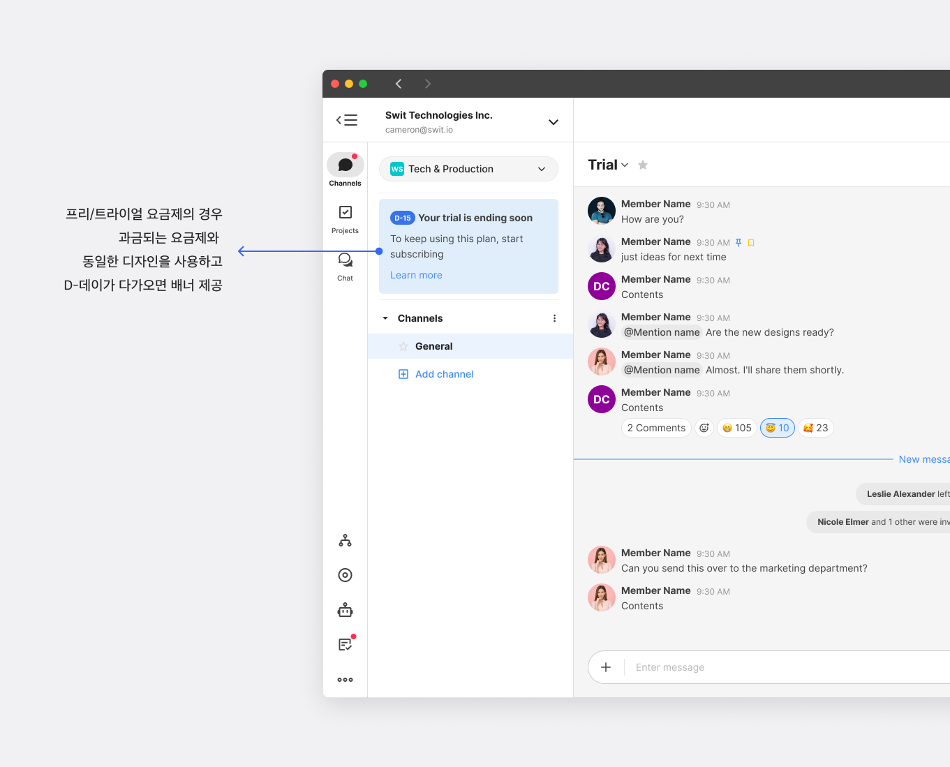Viewport: 950px width, 767px height.
Task: Open the checklist icon with red notification dot
Action: (345, 644)
